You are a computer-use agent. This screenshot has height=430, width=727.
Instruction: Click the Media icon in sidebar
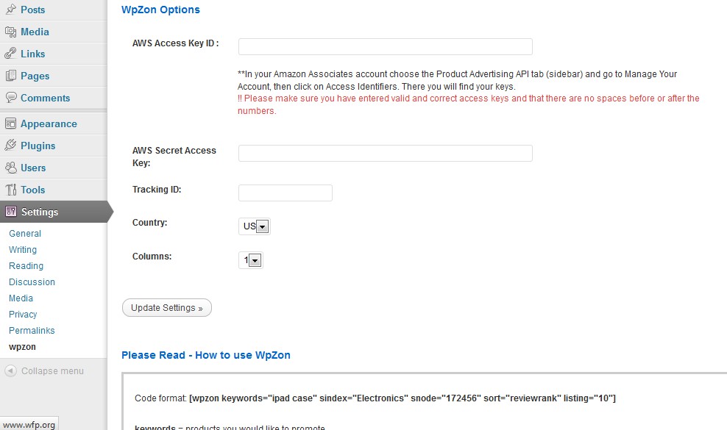[x=10, y=32]
